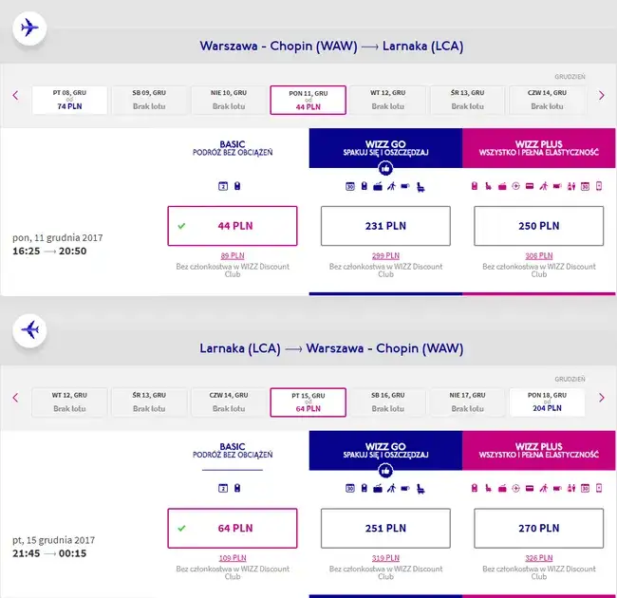Choose the 250 PLN WIZZ PLUS fare
Viewport: 617px width, 598px height.
pyautogui.click(x=539, y=226)
